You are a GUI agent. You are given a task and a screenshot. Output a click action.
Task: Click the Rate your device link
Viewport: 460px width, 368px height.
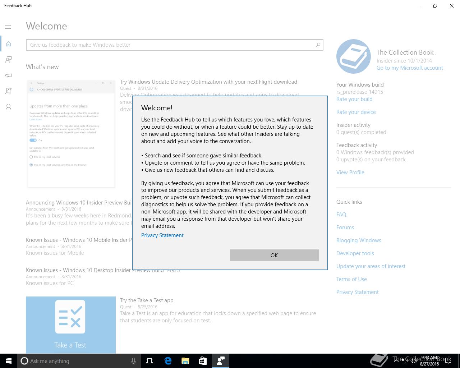click(356, 112)
